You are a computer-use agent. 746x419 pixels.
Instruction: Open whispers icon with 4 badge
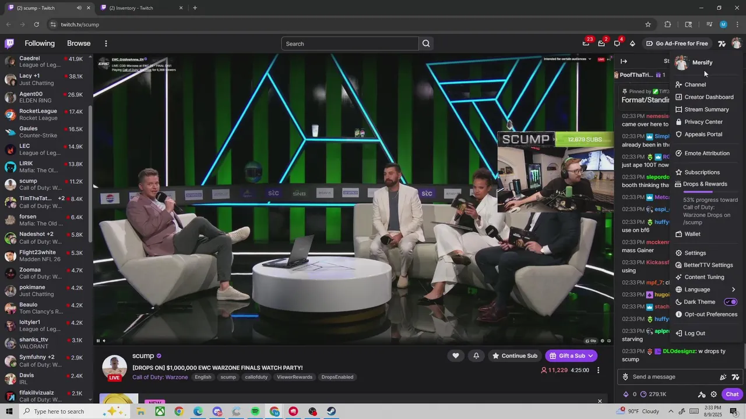tap(617, 44)
